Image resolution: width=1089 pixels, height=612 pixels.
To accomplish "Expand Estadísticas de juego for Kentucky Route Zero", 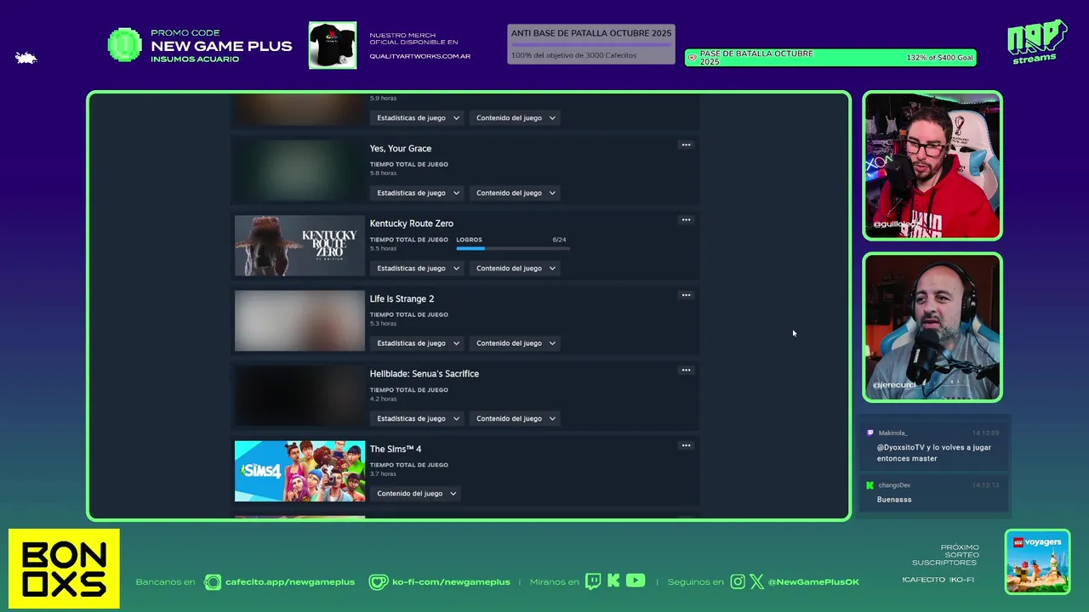I will 417,268.
